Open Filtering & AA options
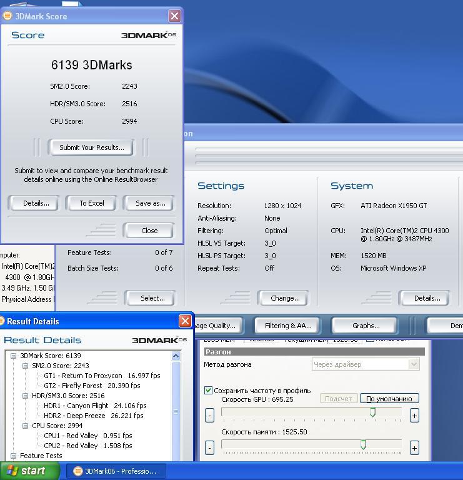Viewport: 463px width, 480px height. point(288,326)
